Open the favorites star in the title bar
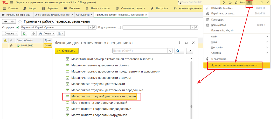The width and height of the screenshot is (271, 119). click(x=236, y=2)
